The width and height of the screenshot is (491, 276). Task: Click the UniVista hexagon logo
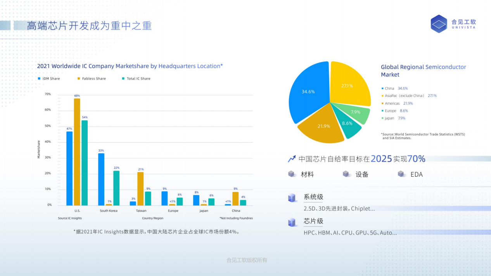click(x=439, y=24)
